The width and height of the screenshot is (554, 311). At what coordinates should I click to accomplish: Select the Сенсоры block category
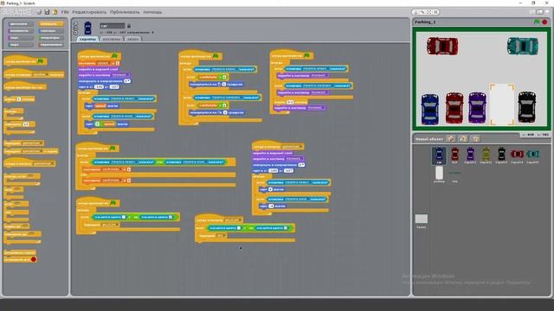click(51, 31)
